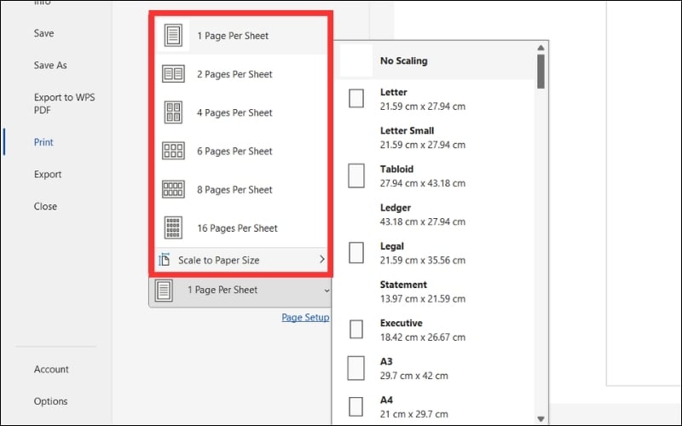Open the Print tab in sidebar
This screenshot has width=682, height=426.
(x=43, y=142)
